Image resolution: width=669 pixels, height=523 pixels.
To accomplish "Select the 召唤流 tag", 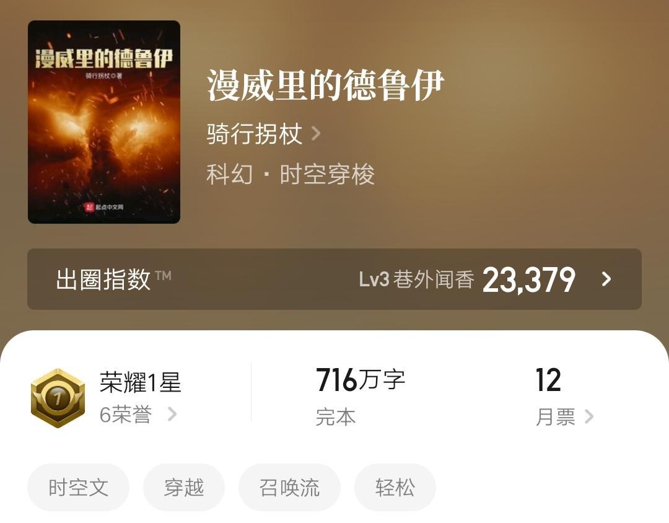I will (289, 487).
